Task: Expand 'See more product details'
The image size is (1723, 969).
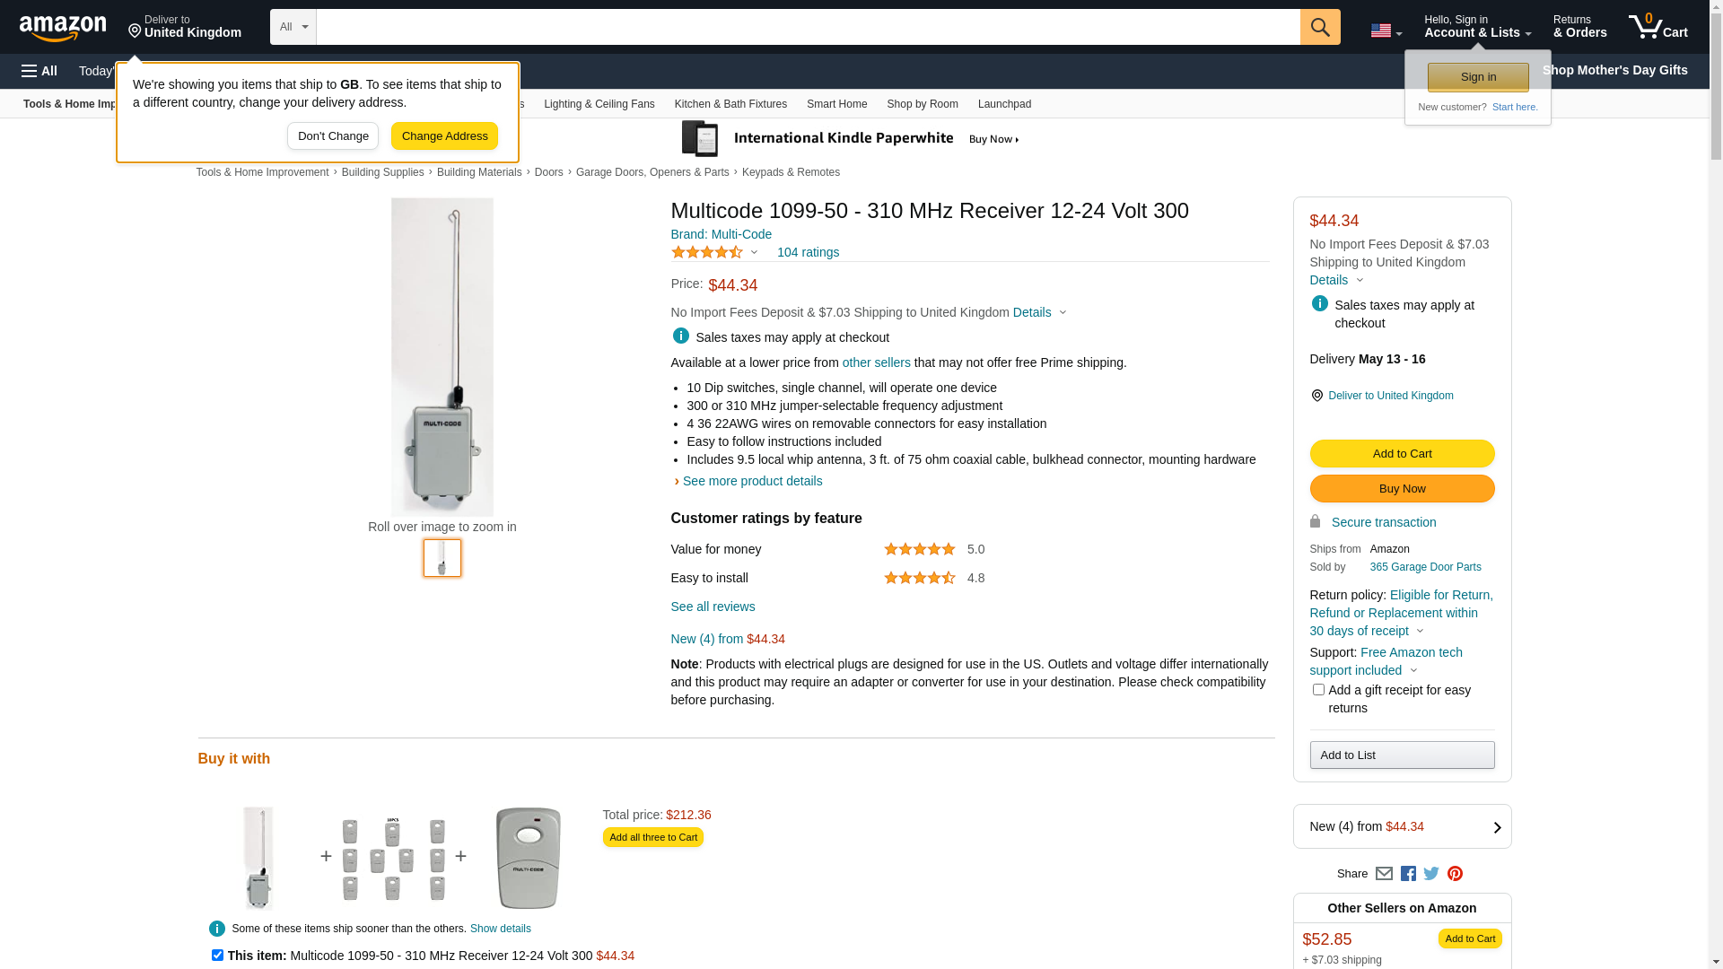Action: tap(752, 481)
